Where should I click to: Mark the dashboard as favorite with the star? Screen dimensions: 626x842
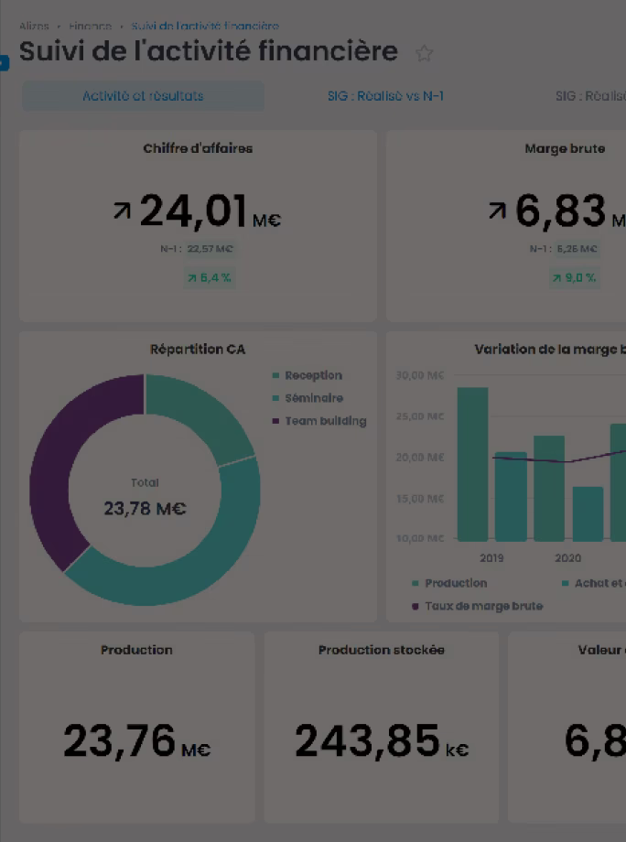click(x=424, y=53)
